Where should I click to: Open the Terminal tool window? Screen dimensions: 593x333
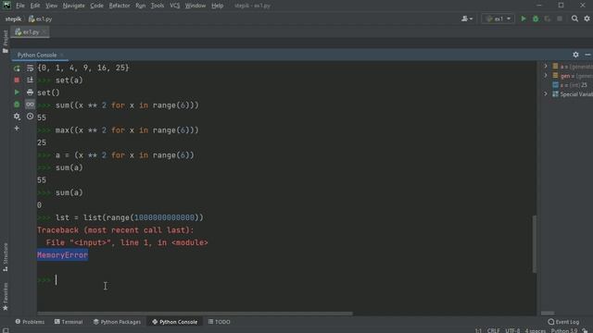[69, 322]
